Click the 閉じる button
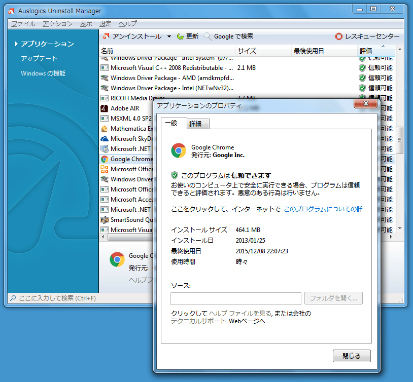413x382 pixels. pos(352,356)
